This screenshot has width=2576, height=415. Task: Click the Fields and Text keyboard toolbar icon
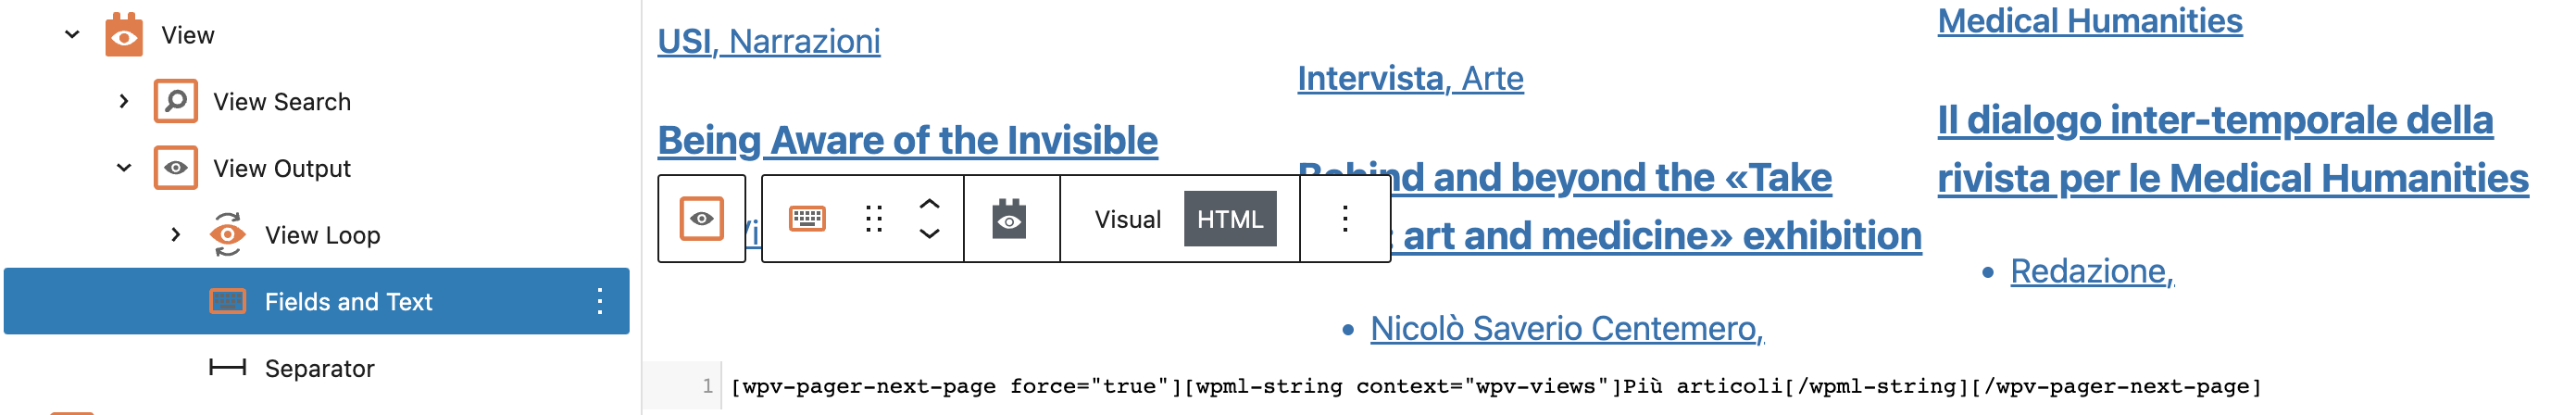coord(807,219)
